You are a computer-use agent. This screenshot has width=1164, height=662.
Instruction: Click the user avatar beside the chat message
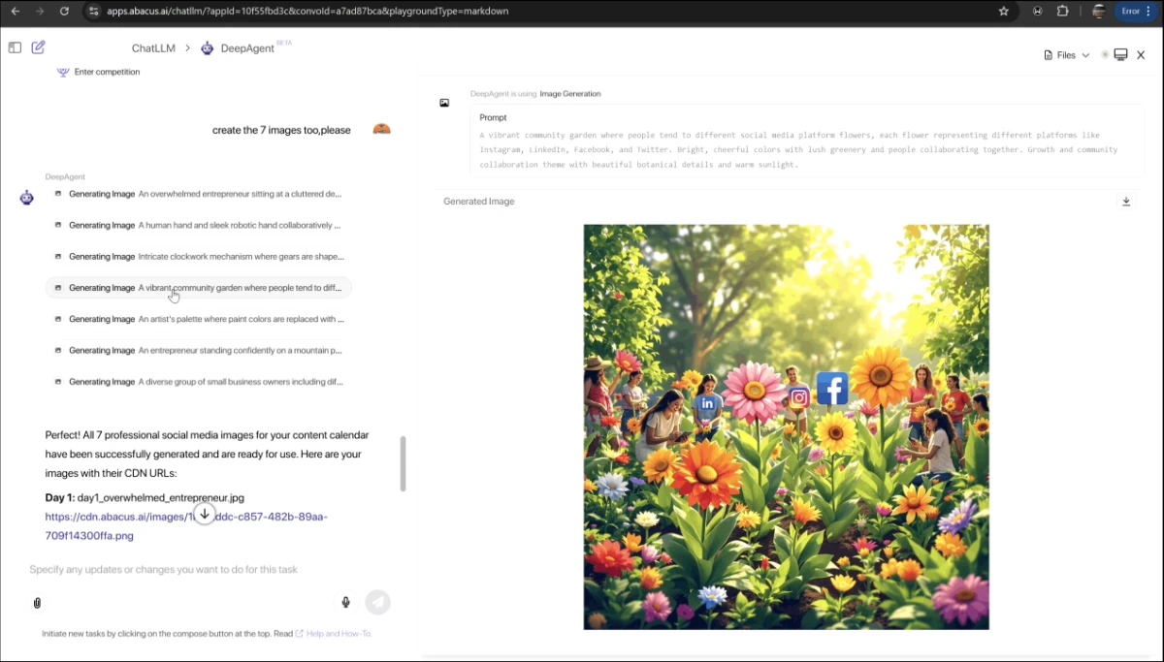(381, 130)
